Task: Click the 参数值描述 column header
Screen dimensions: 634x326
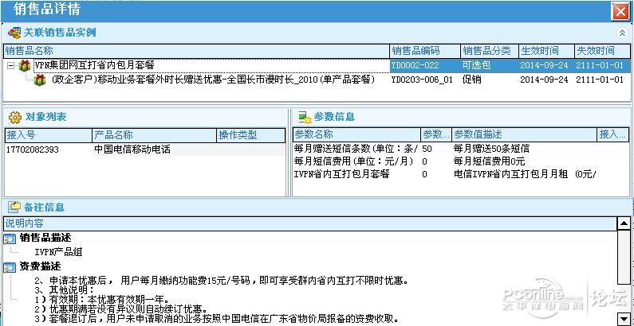Action: [x=525, y=134]
